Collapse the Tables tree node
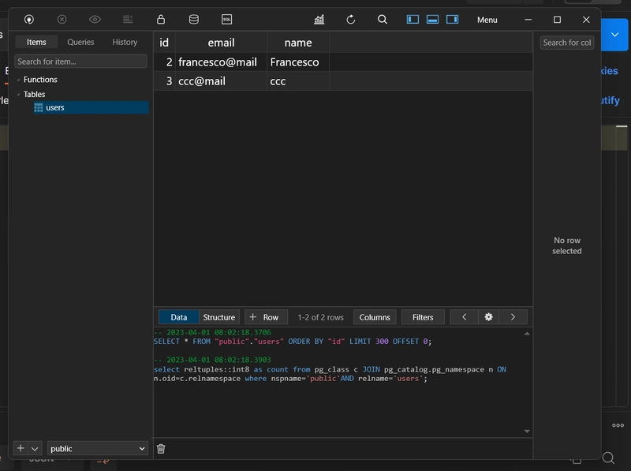 [18, 94]
